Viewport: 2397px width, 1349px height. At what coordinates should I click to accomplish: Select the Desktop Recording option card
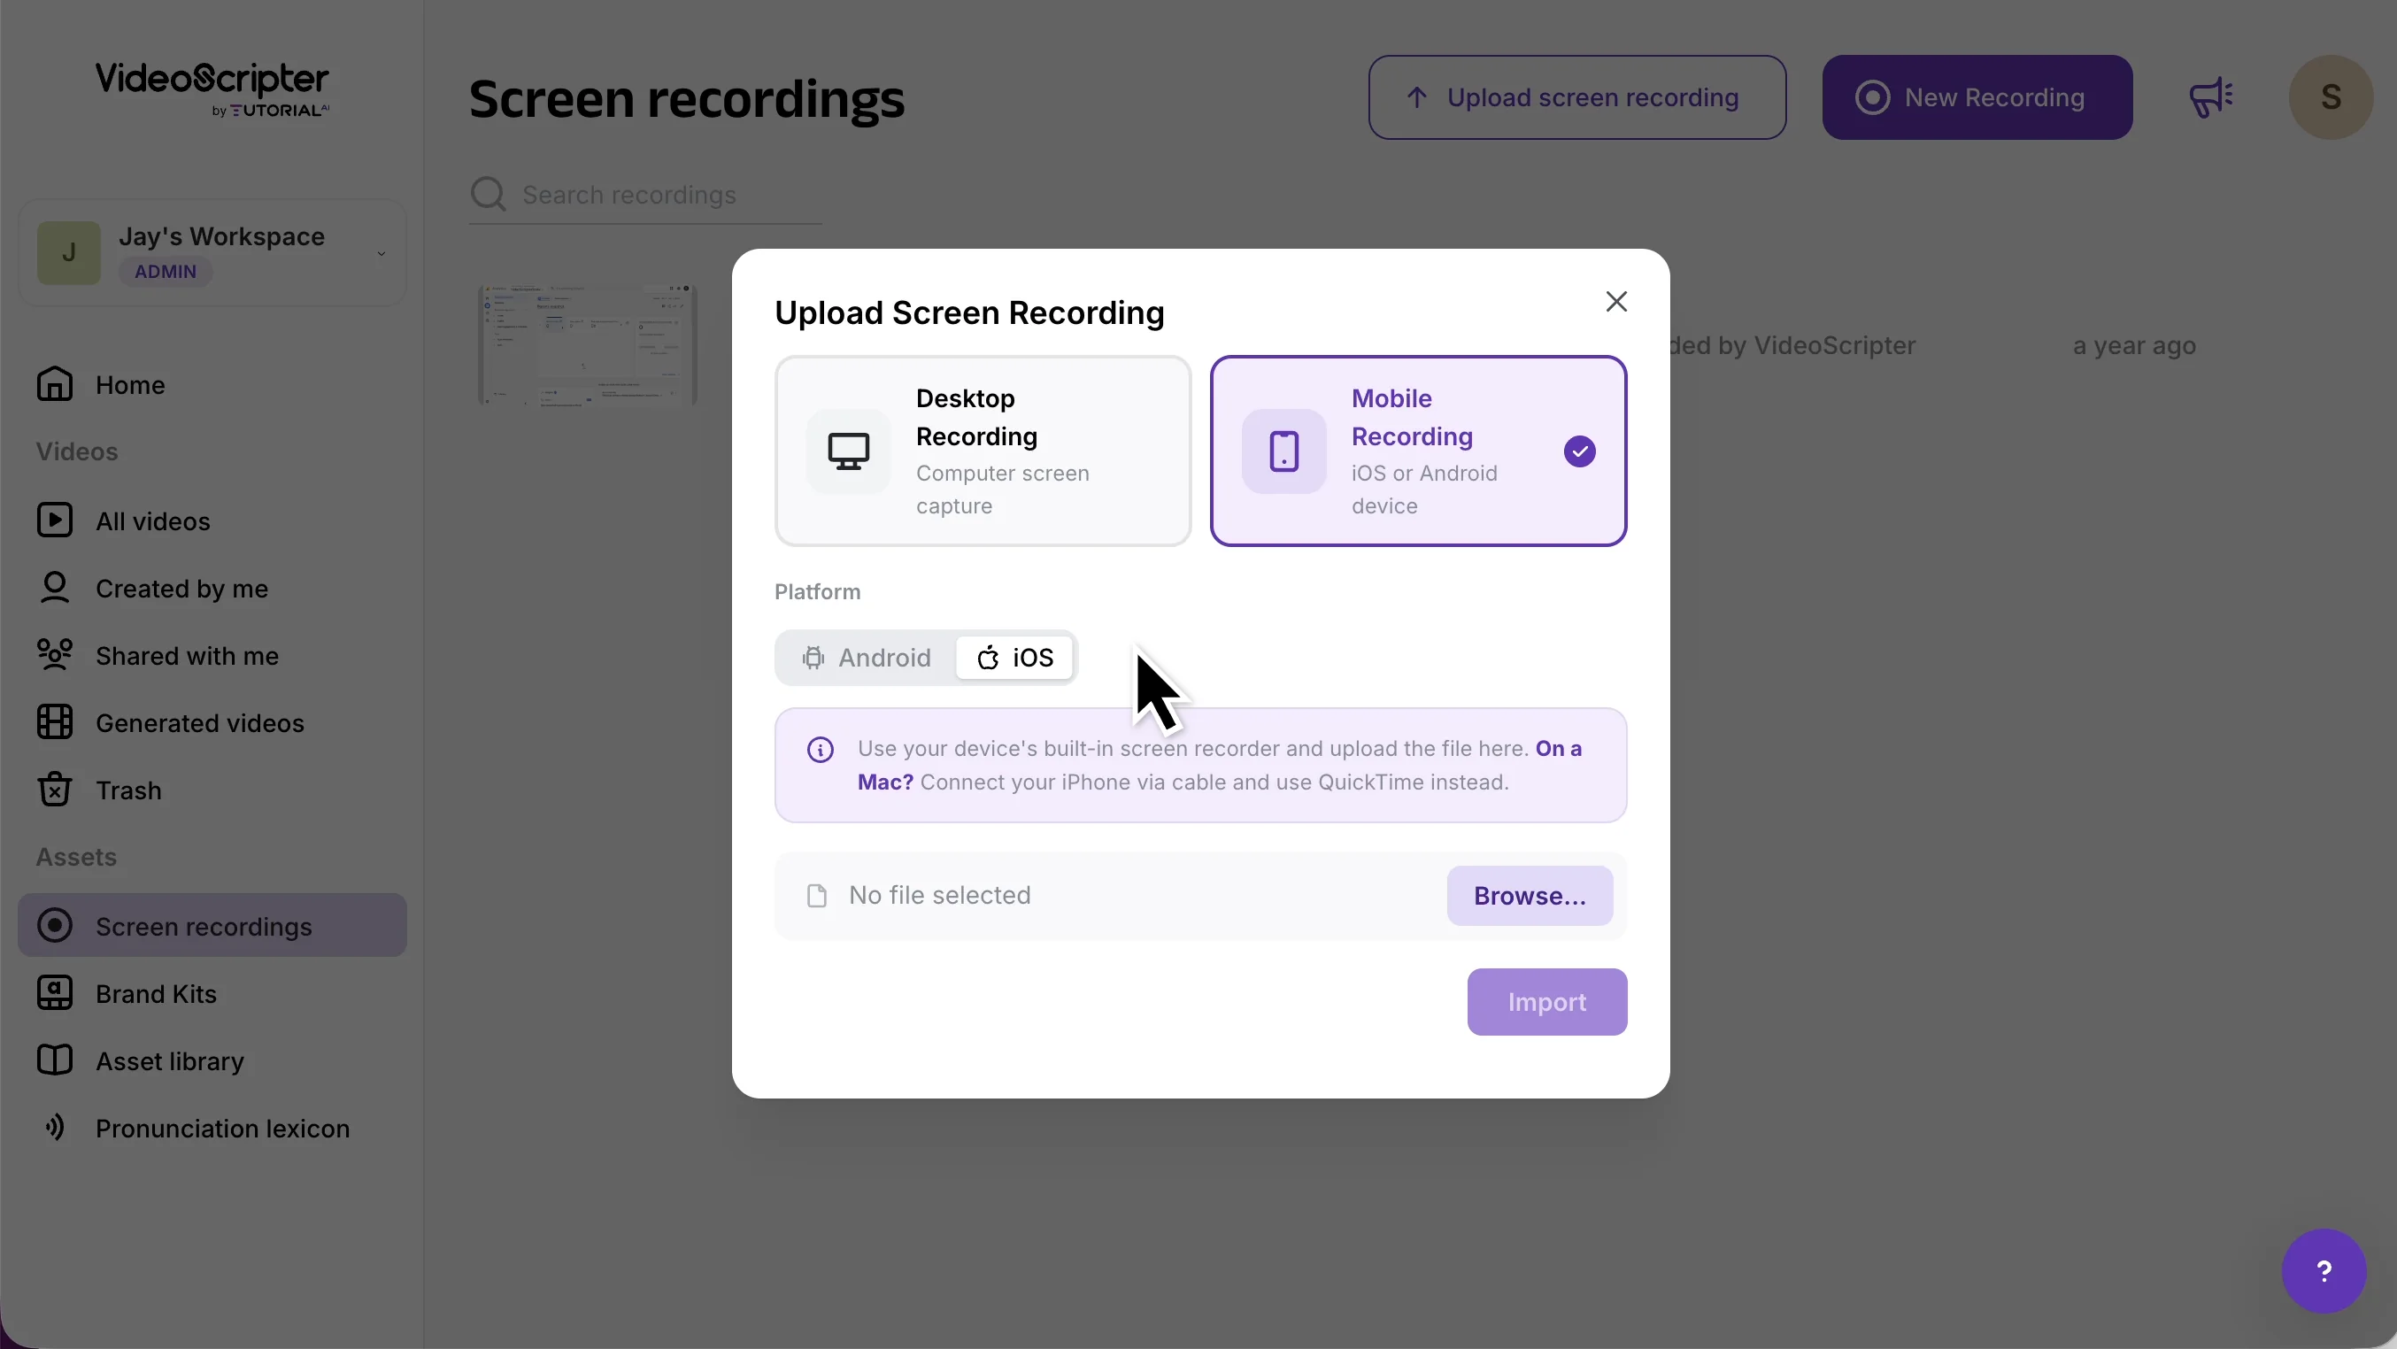(x=983, y=451)
